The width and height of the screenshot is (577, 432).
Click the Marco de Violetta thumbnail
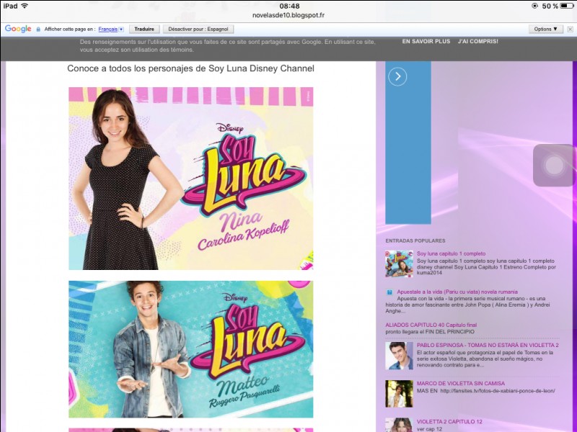(x=399, y=394)
